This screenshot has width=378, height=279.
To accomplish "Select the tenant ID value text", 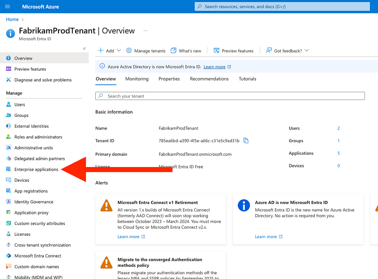I will 199,141.
